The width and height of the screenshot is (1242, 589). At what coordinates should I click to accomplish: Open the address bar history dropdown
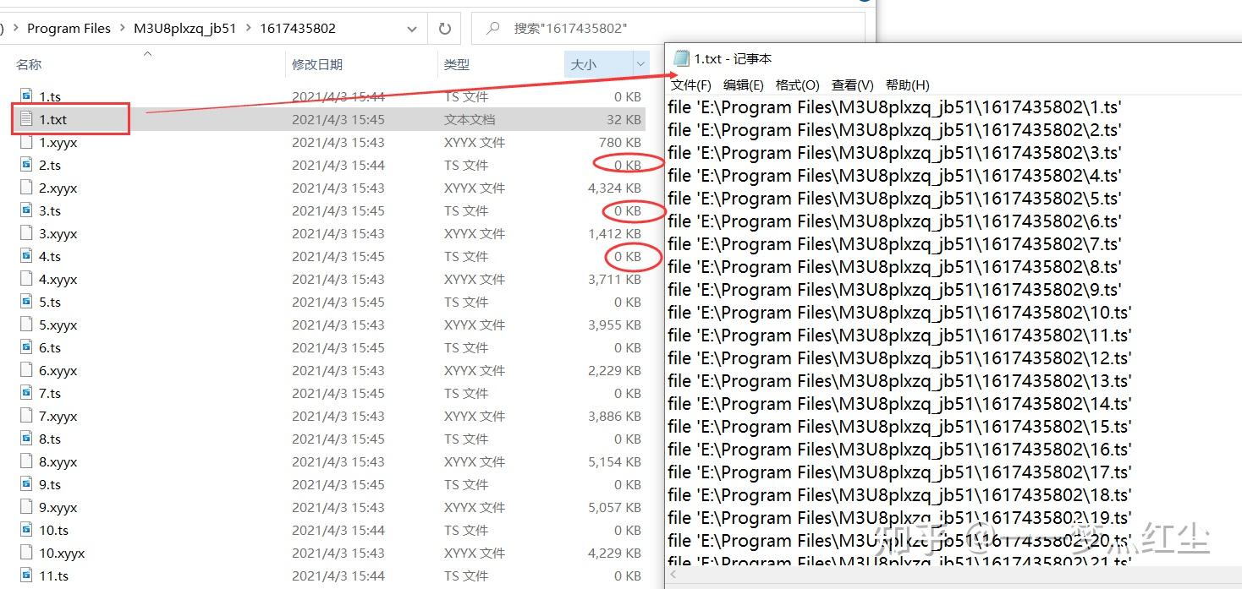coord(412,28)
